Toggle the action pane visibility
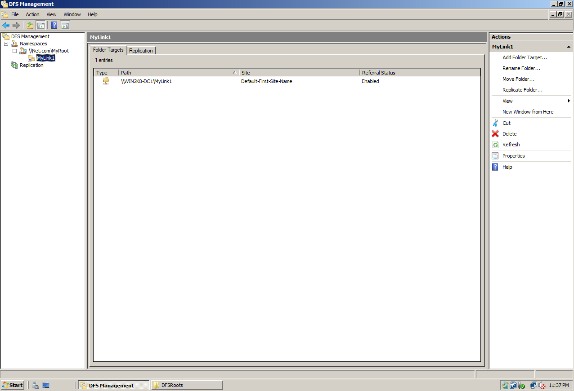This screenshot has height=391, width=574. (65, 25)
